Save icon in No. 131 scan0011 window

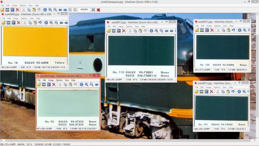[206, 91]
